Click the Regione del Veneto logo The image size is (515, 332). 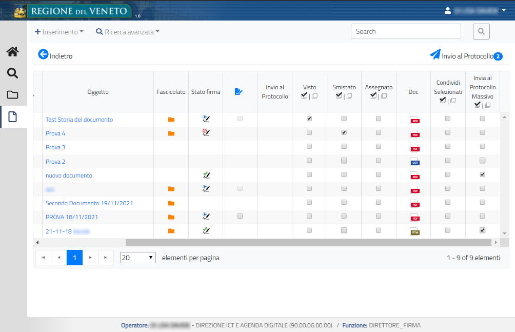pyautogui.click(x=72, y=11)
